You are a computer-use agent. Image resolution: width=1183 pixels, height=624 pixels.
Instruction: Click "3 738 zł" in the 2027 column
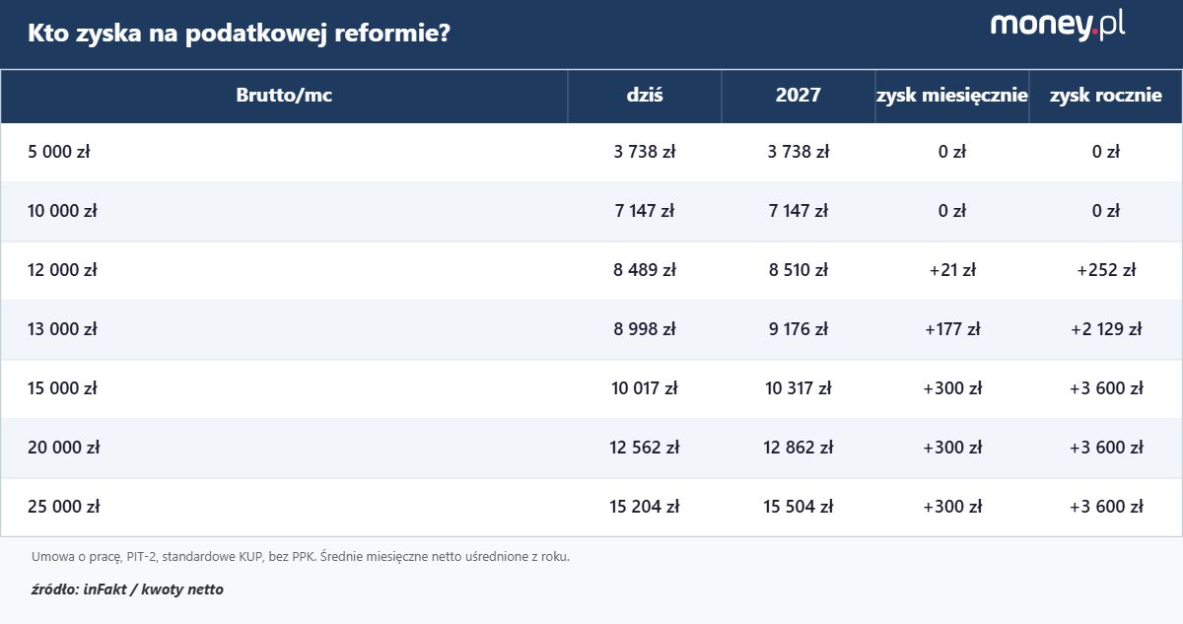point(799,152)
